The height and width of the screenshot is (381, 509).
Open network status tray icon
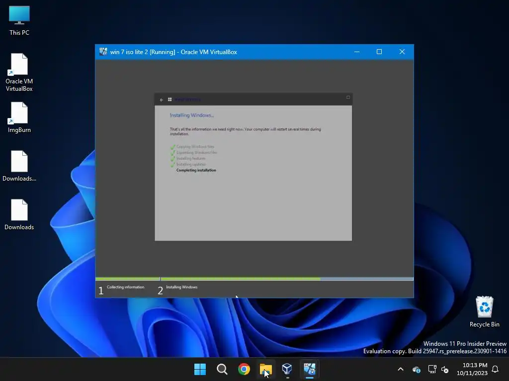click(432, 369)
